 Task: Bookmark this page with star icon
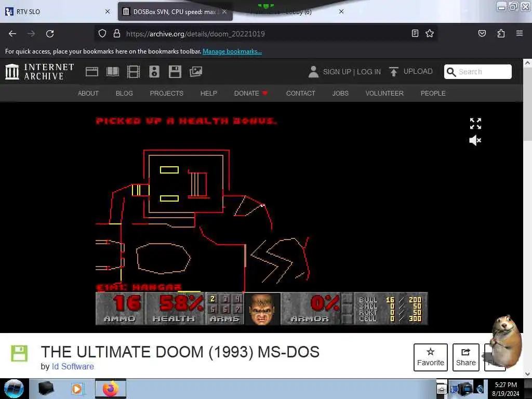click(430, 33)
